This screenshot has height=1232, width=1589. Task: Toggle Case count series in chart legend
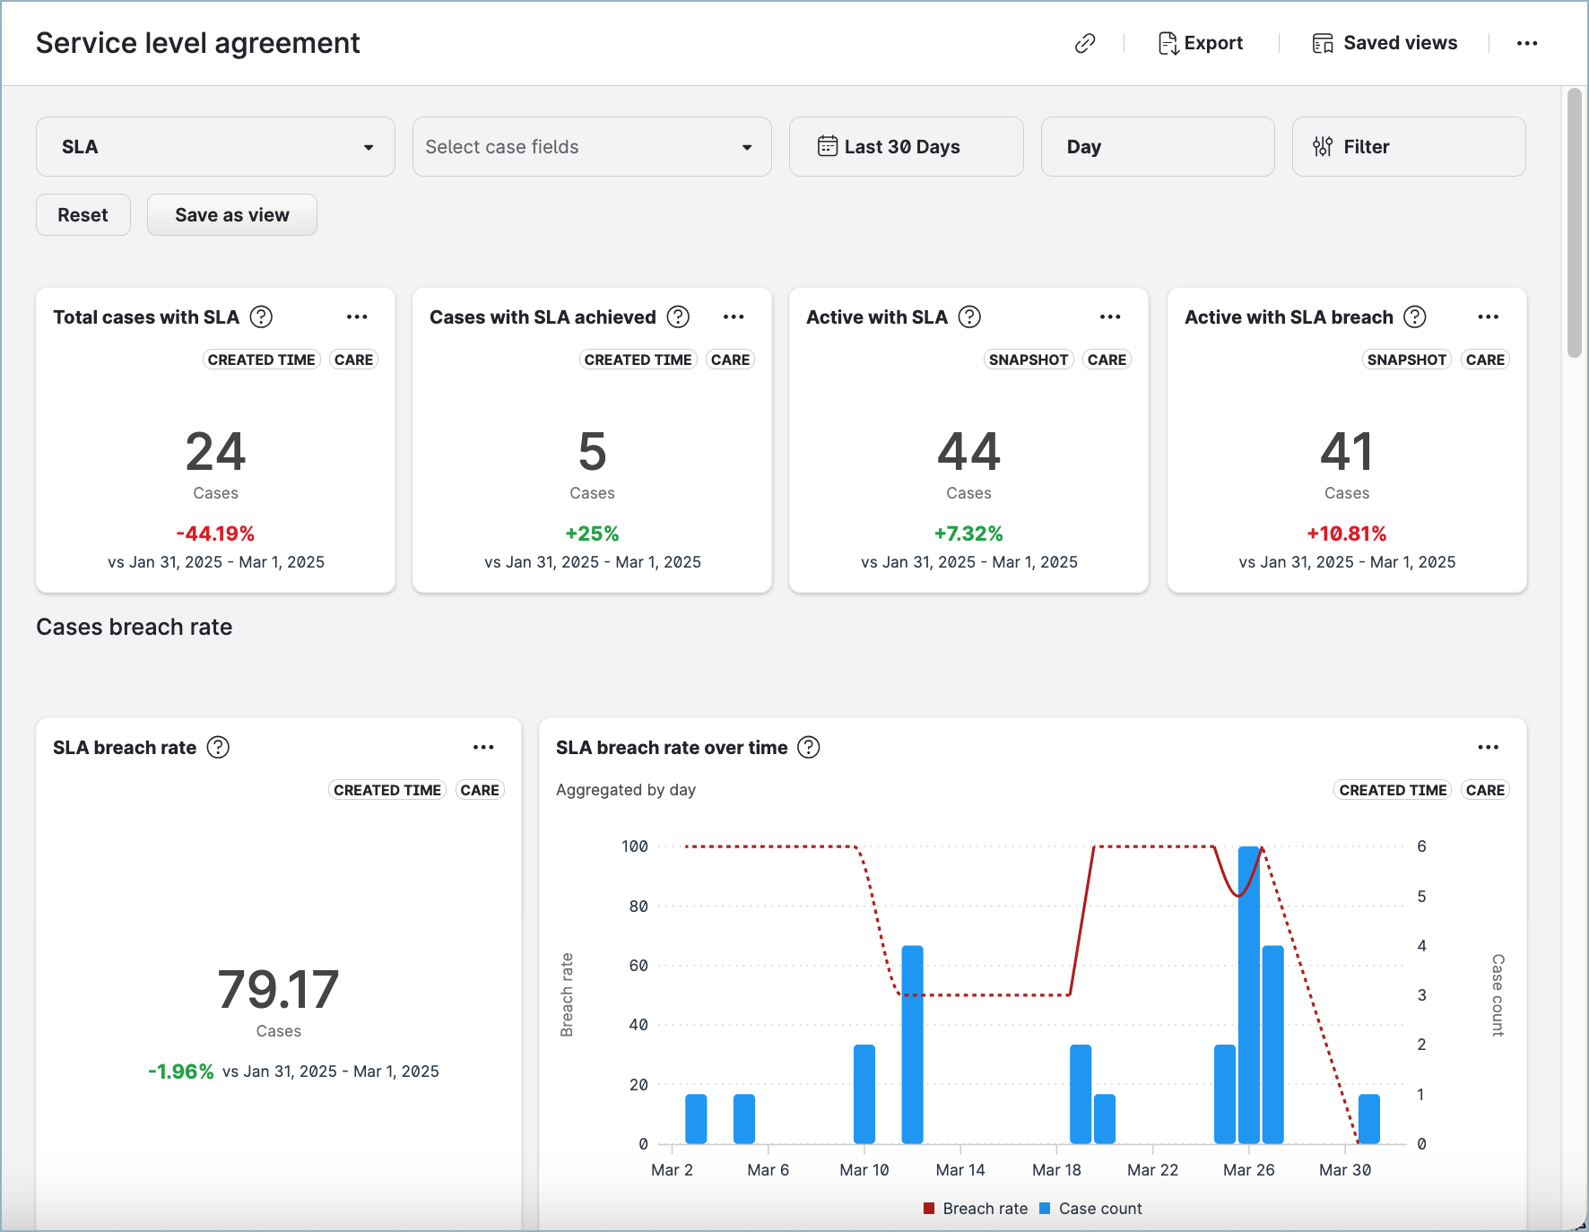1090,1209
